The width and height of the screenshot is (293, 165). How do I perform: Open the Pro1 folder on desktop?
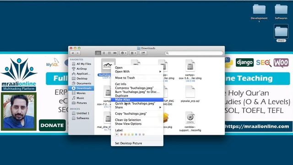coord(281,32)
